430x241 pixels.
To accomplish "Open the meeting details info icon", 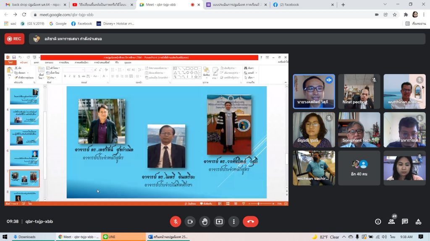I will coord(378,221).
